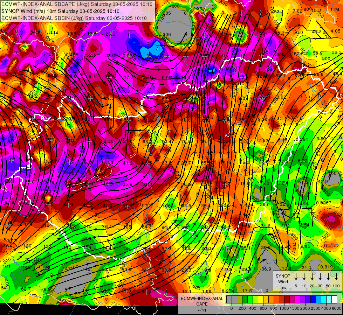Click the 50 m/s wind arrow in legend
Viewport: 343px width, 315px height.
point(328,277)
